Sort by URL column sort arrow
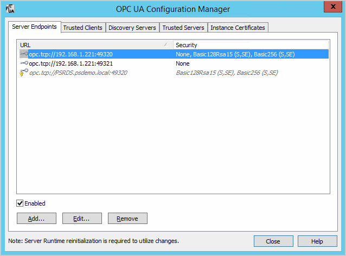This screenshot has width=346, height=256. pyautogui.click(x=166, y=45)
